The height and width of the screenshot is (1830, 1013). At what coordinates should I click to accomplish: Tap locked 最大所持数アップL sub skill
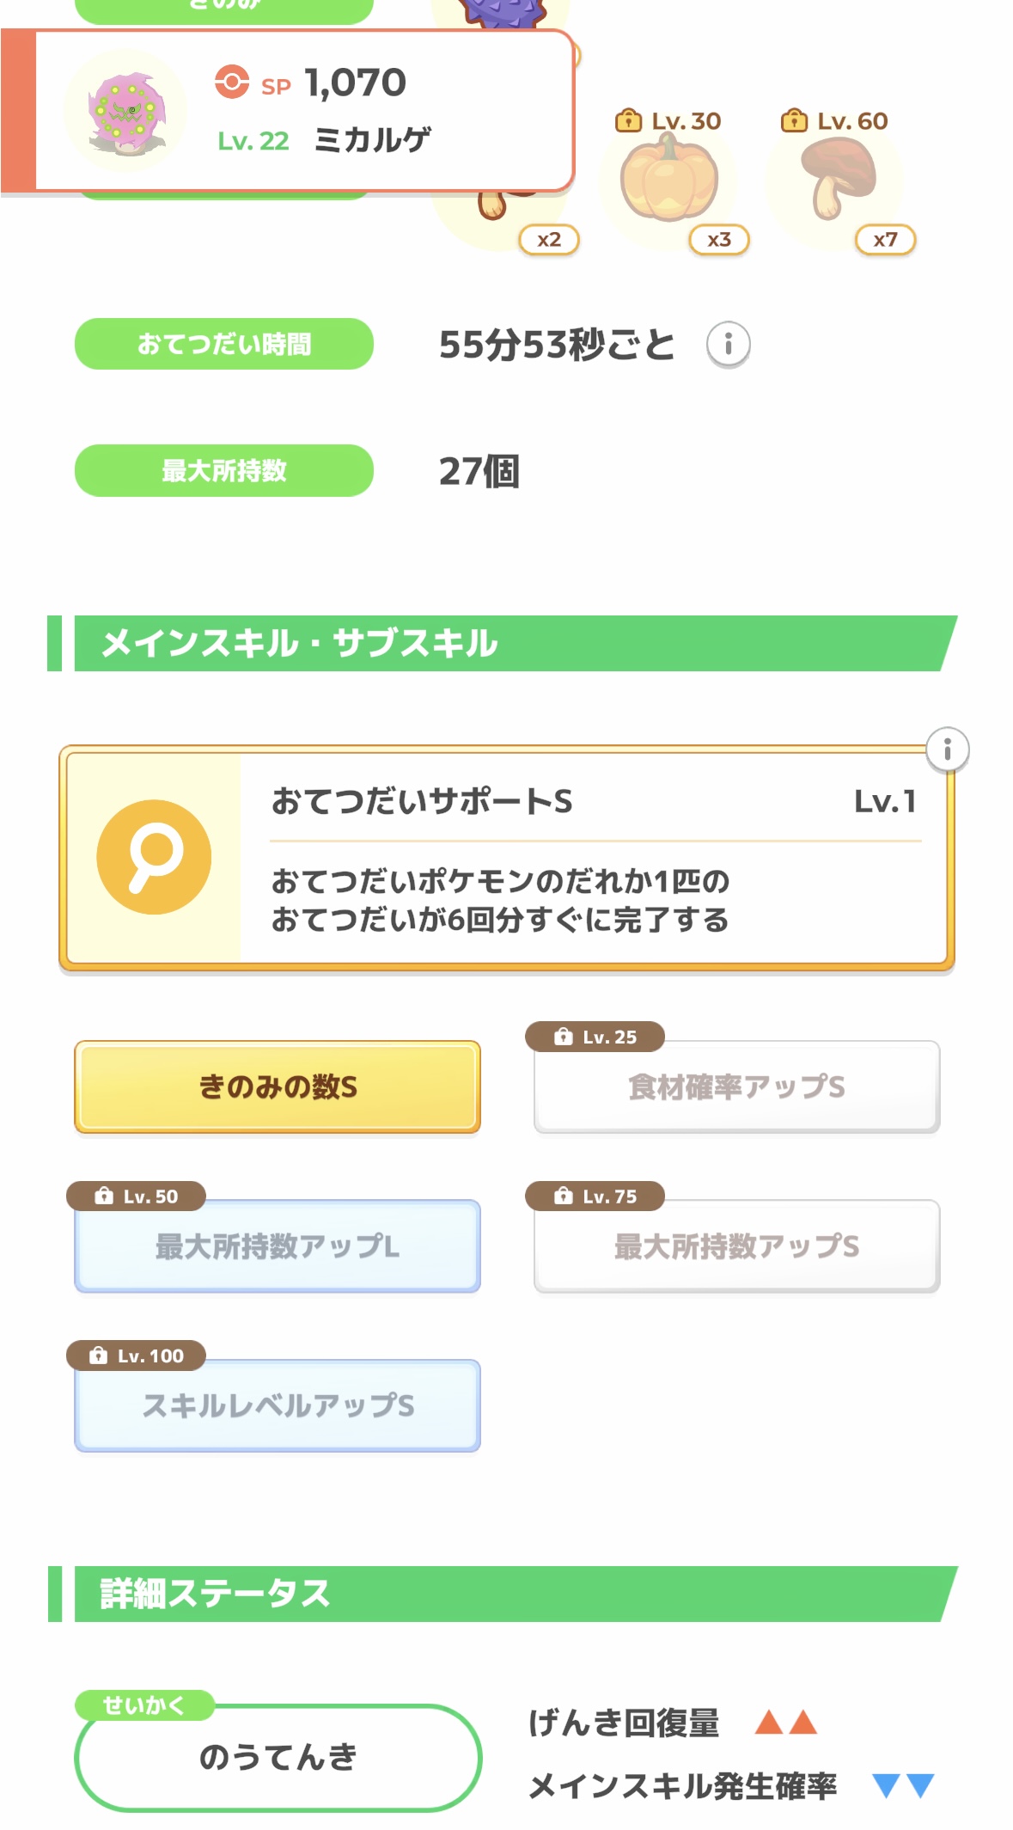coord(278,1246)
